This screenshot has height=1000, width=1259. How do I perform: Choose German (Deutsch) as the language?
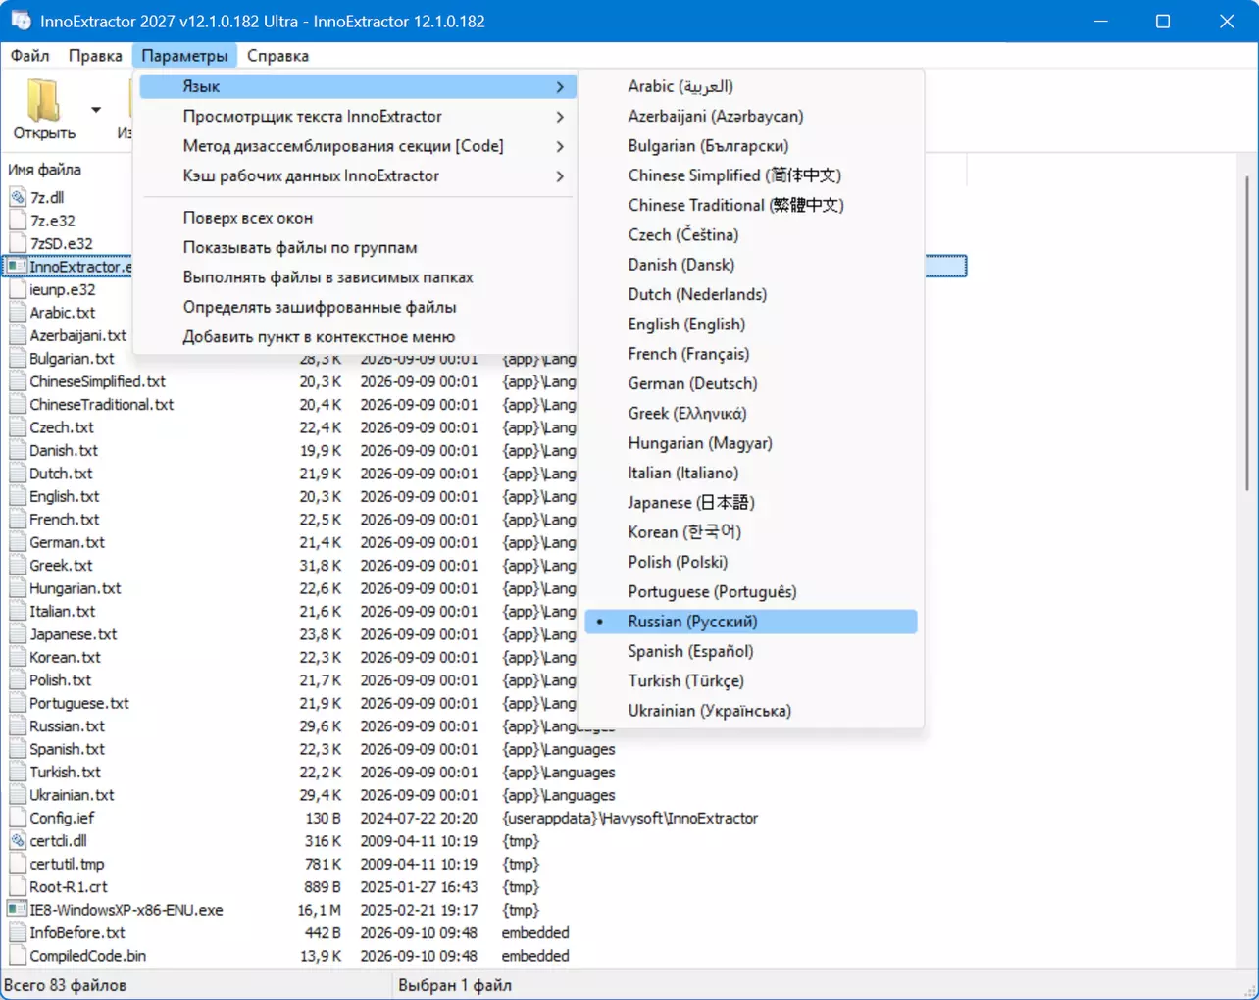tap(751, 383)
